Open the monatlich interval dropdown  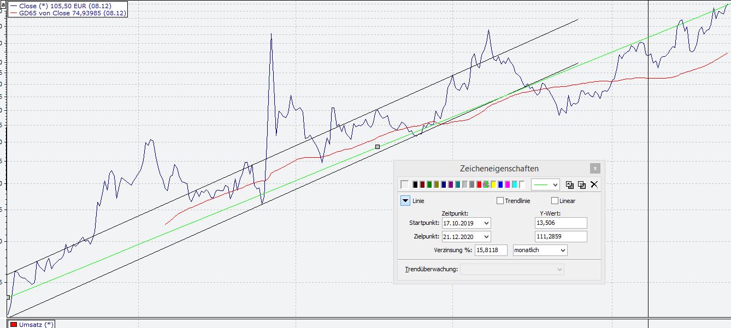(563, 250)
